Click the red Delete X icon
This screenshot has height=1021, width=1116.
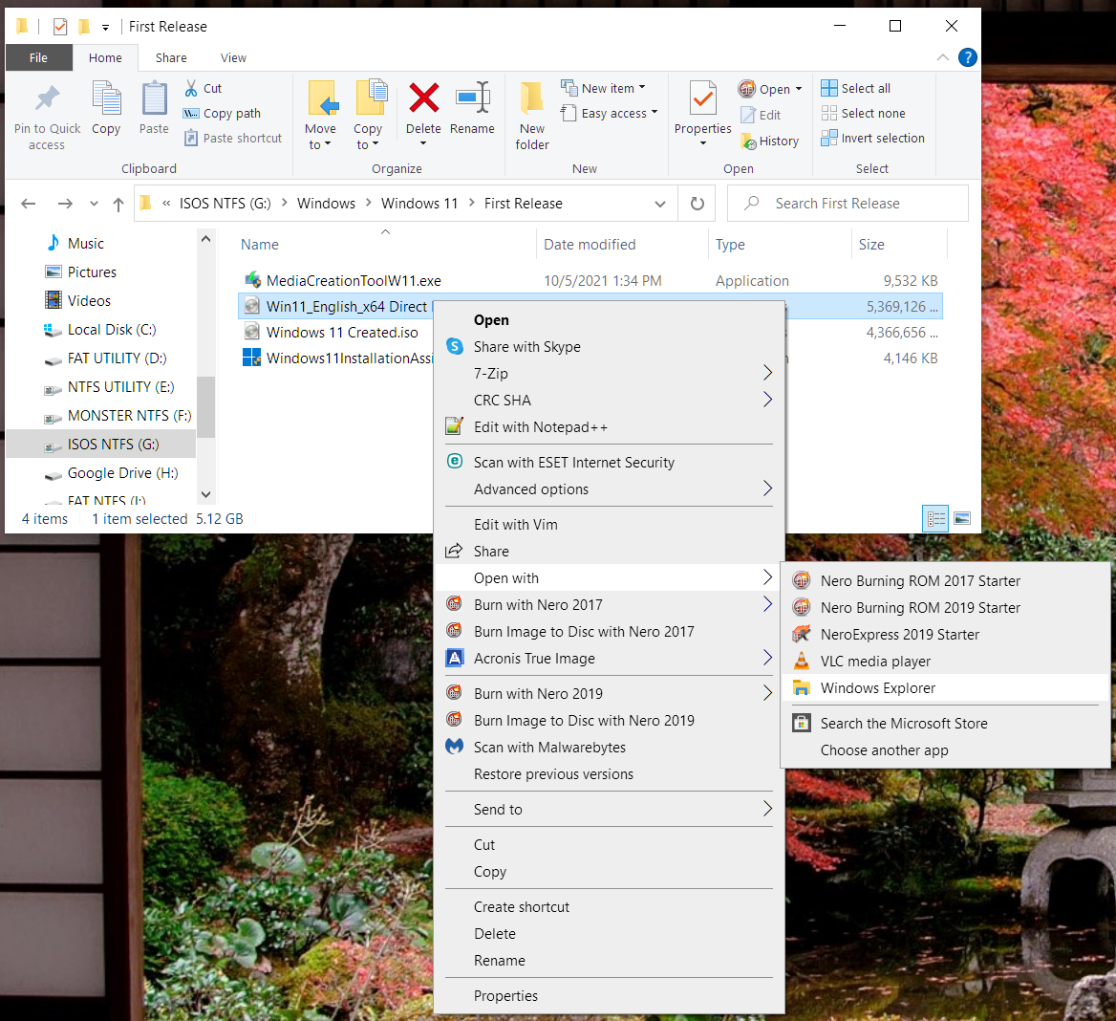423,98
